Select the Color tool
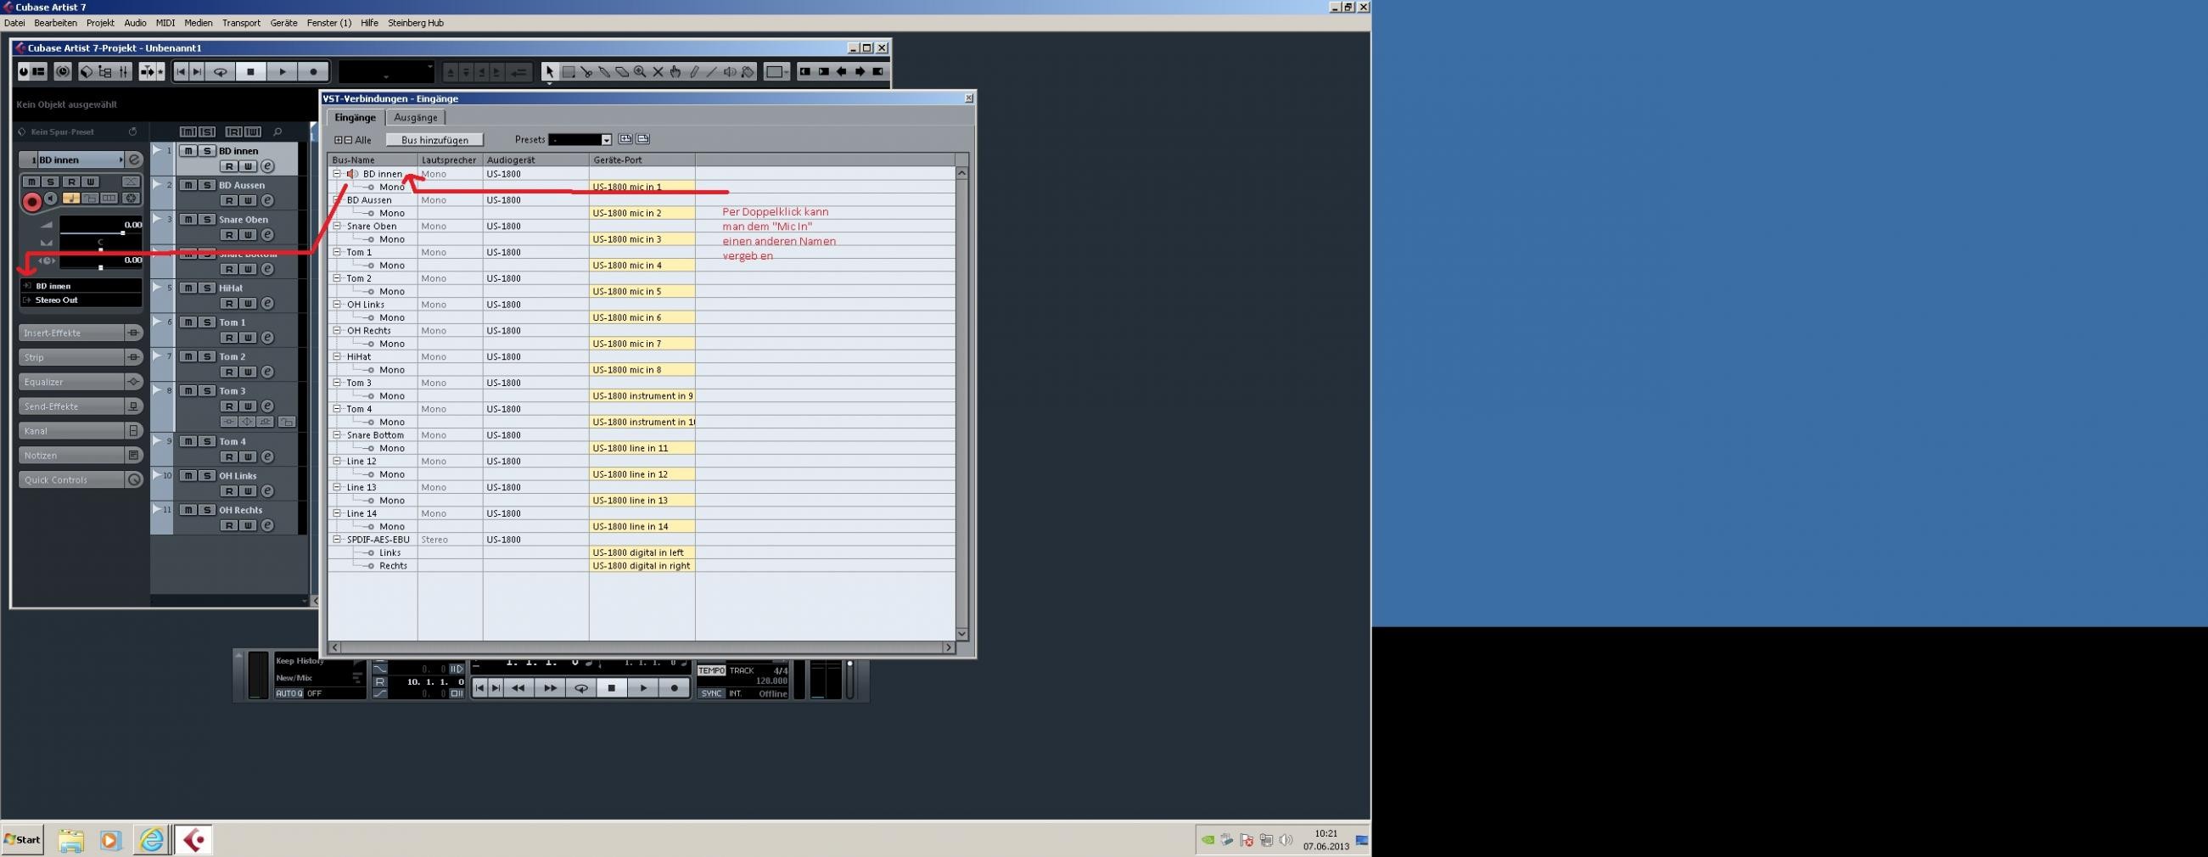Viewport: 2208px width, 857px height. click(748, 72)
